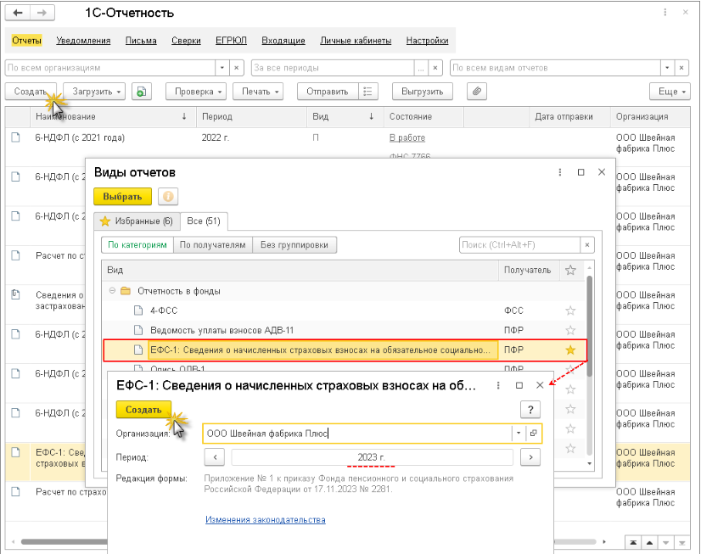The width and height of the screenshot is (701, 554).
Task: Open the Сверки section
Action: pos(186,41)
